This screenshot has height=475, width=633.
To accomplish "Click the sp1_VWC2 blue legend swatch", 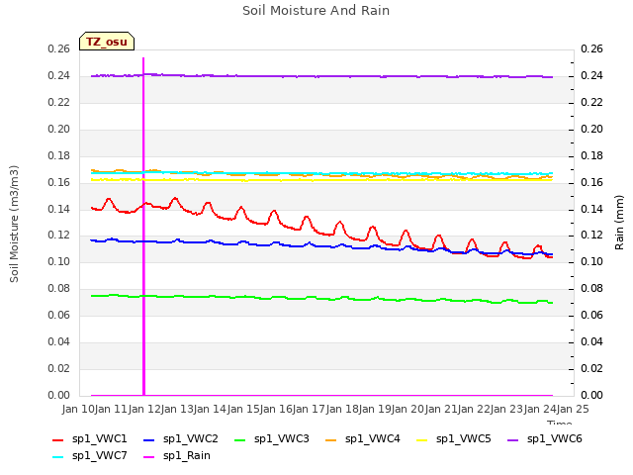I will tap(149, 439).
